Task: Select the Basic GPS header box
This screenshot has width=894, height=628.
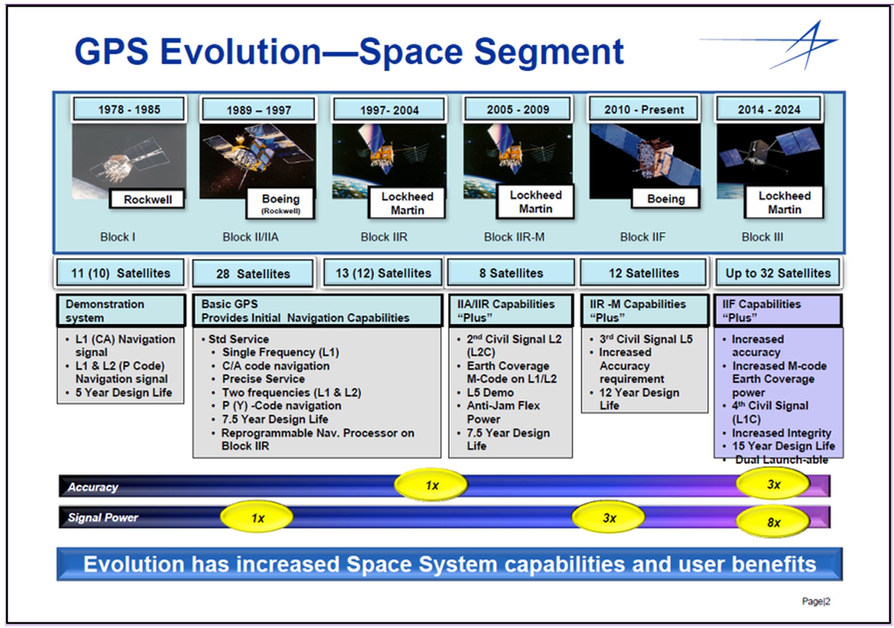Action: click(317, 311)
